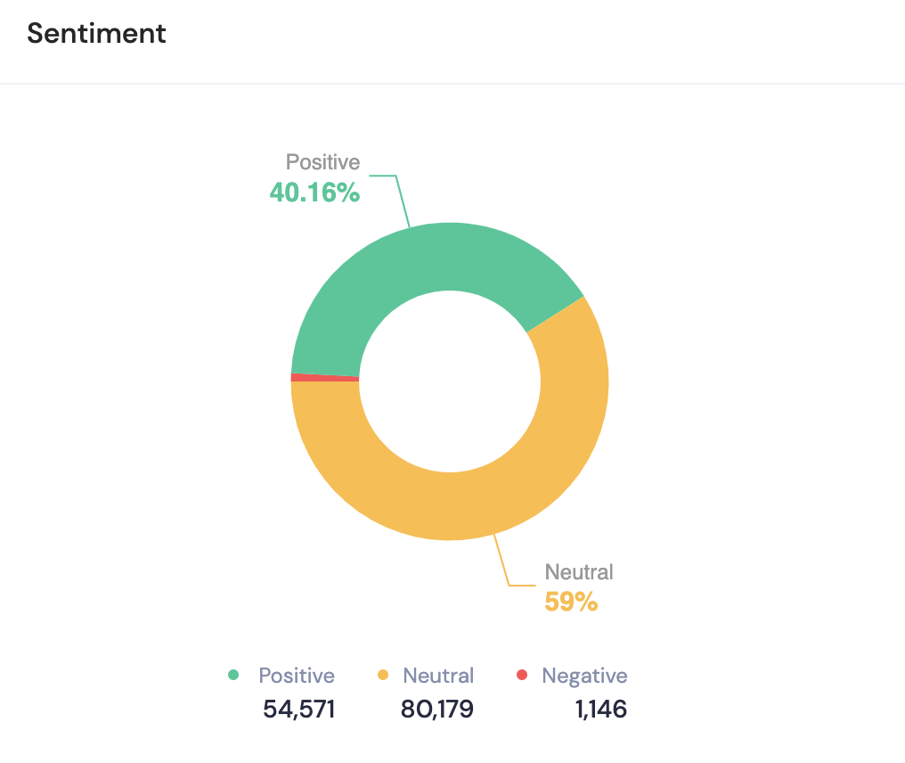Hide the Negative series via legend label
The width and height of the screenshot is (905, 763).
point(584,676)
